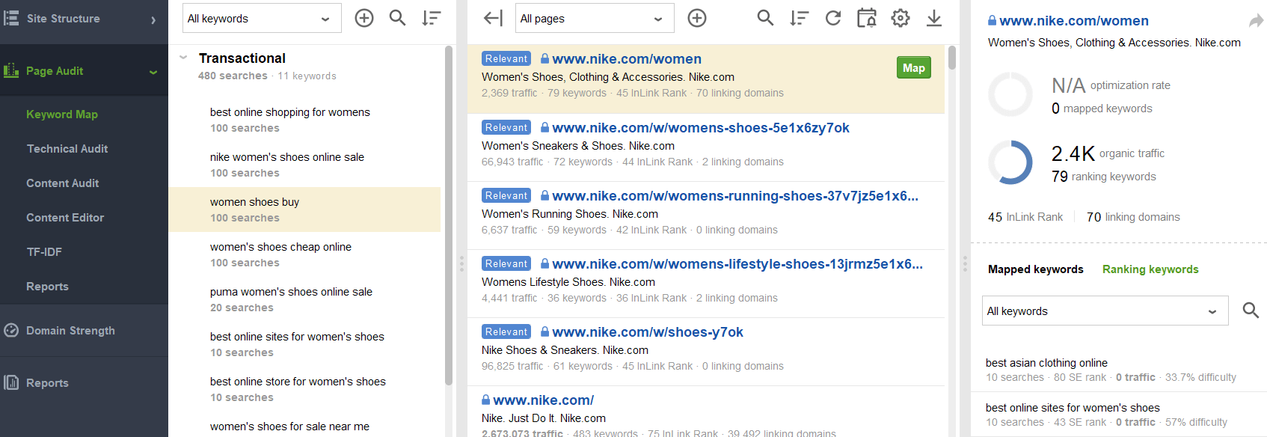Switch to Ranking keywords tab
This screenshot has width=1267, height=437.
click(1150, 269)
